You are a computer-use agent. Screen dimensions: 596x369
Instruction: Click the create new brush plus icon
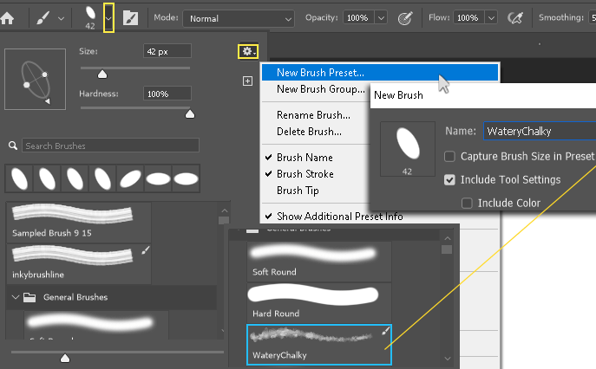247,81
